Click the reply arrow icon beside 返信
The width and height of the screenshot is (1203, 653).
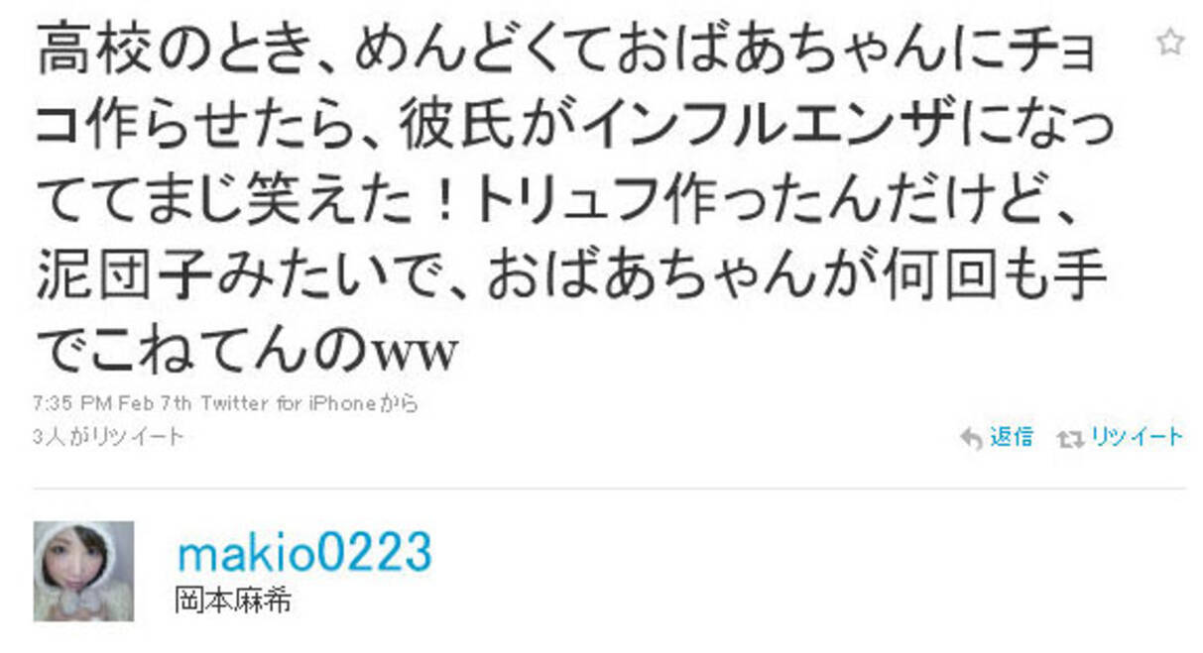972,438
